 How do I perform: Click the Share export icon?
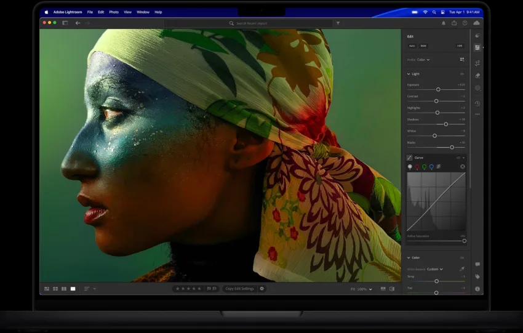[454, 23]
